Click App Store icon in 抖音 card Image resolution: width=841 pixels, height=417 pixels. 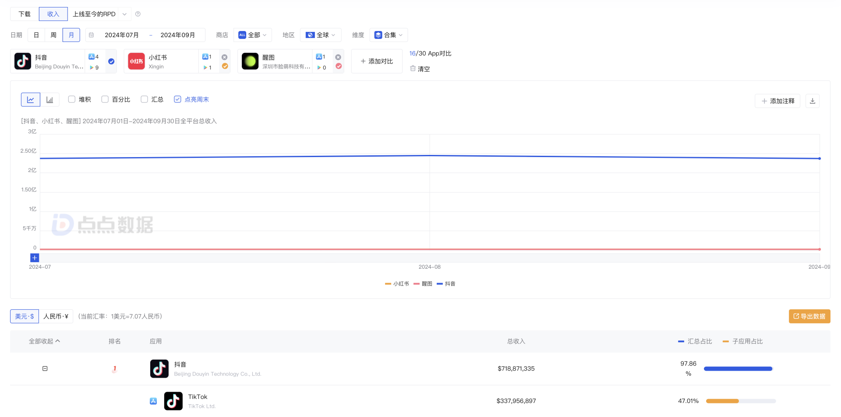92,56
